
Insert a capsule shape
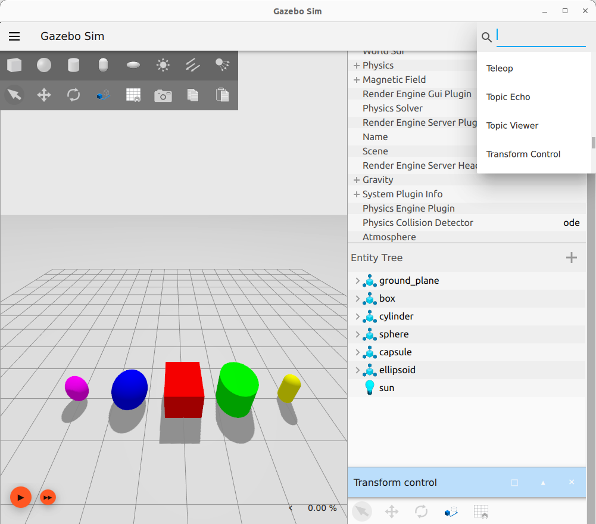pyautogui.click(x=103, y=65)
